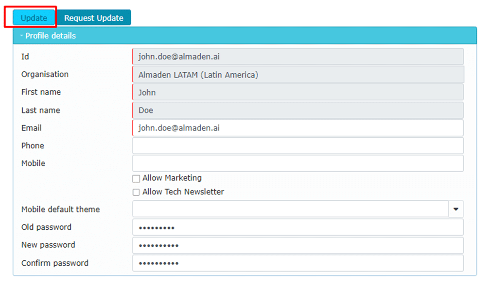Click the Allow Tech Newsletter label text

(x=183, y=192)
